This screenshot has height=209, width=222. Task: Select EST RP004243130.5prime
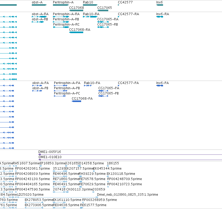click(x=32, y=179)
